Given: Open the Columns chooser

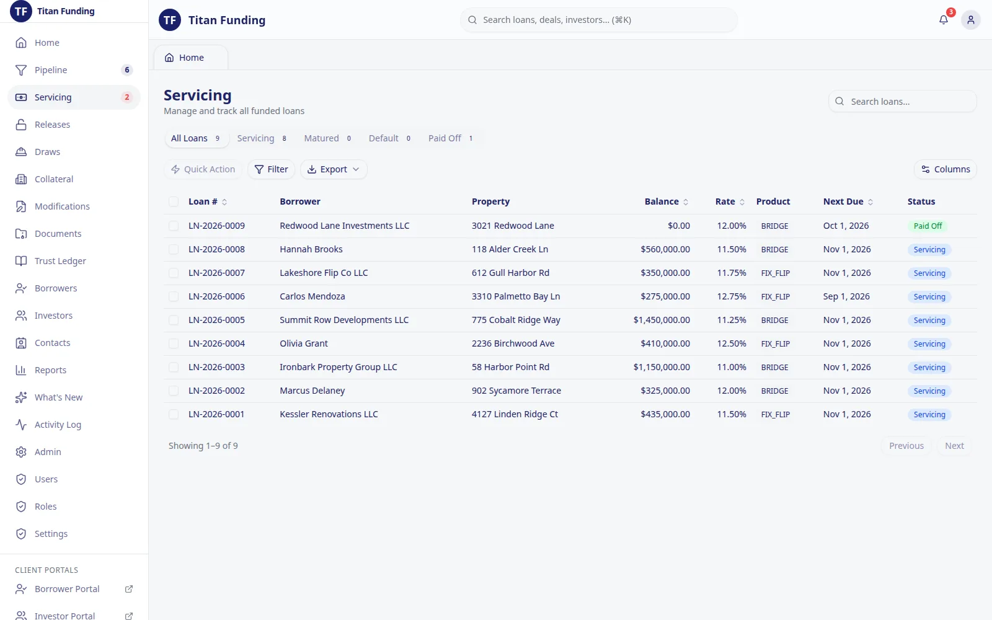Looking at the screenshot, I should 945,169.
